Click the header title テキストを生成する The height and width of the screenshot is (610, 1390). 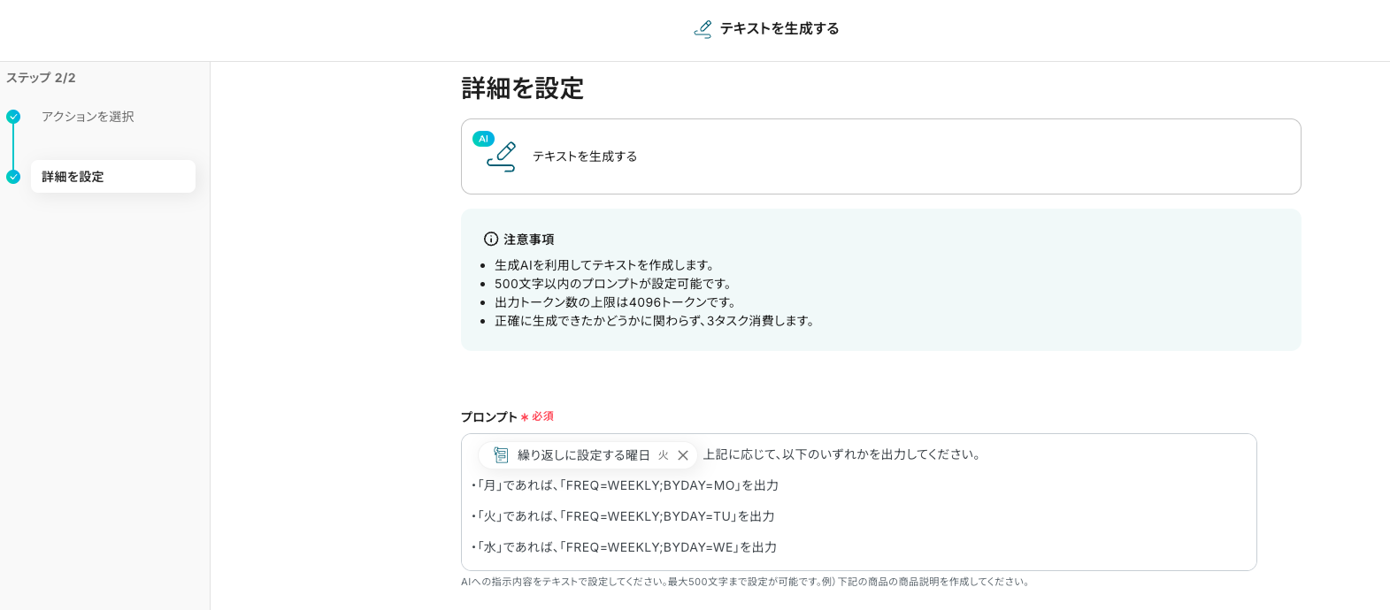point(779,29)
